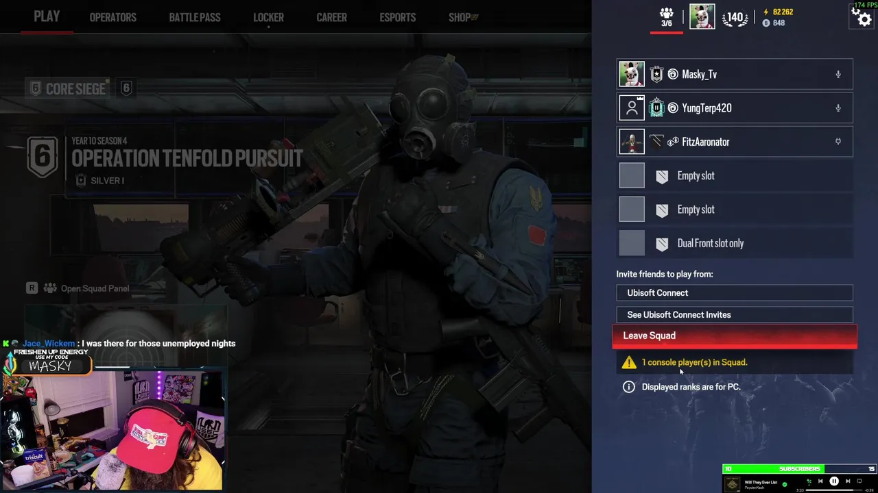Click the Renown lightning currency icon
This screenshot has height=493, width=878.
[x=766, y=12]
